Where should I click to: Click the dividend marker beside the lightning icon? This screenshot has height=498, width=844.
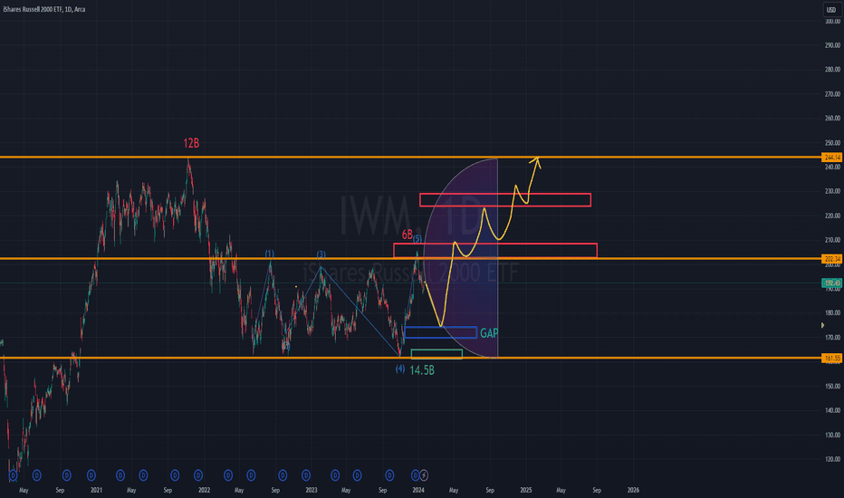coord(415,475)
